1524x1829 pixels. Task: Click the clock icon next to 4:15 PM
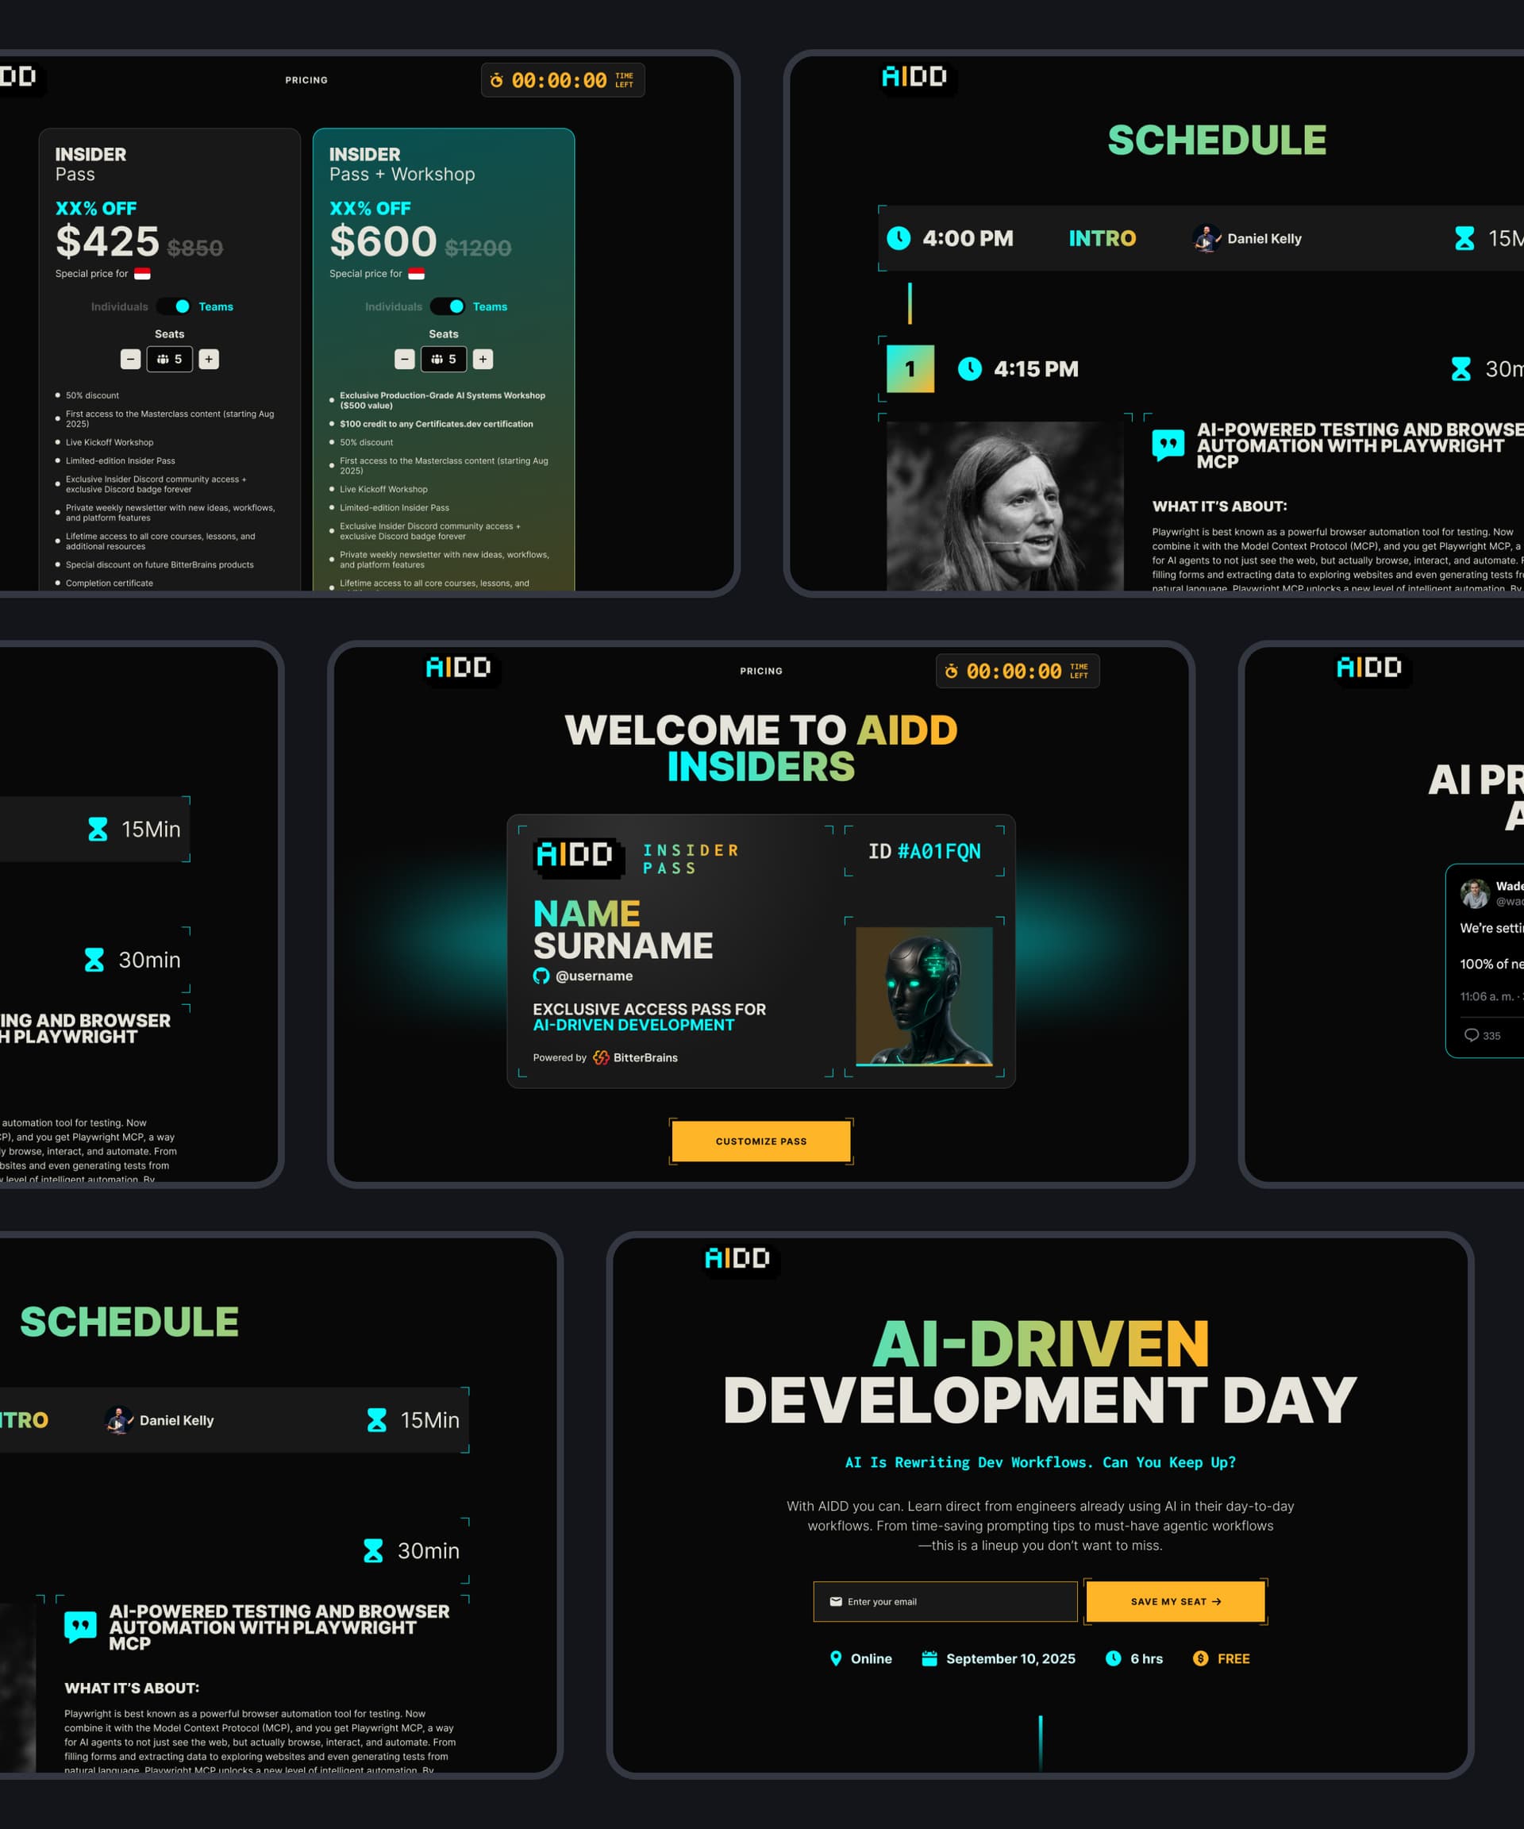tap(969, 368)
